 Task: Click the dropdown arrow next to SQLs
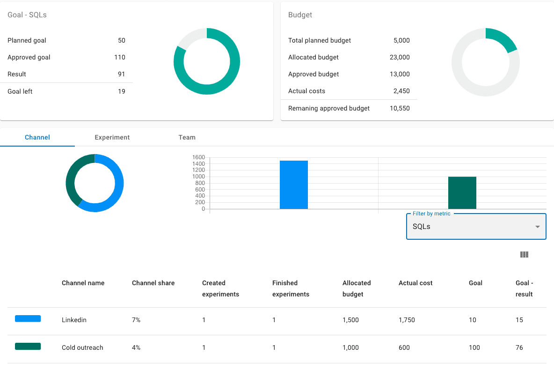[x=538, y=227]
